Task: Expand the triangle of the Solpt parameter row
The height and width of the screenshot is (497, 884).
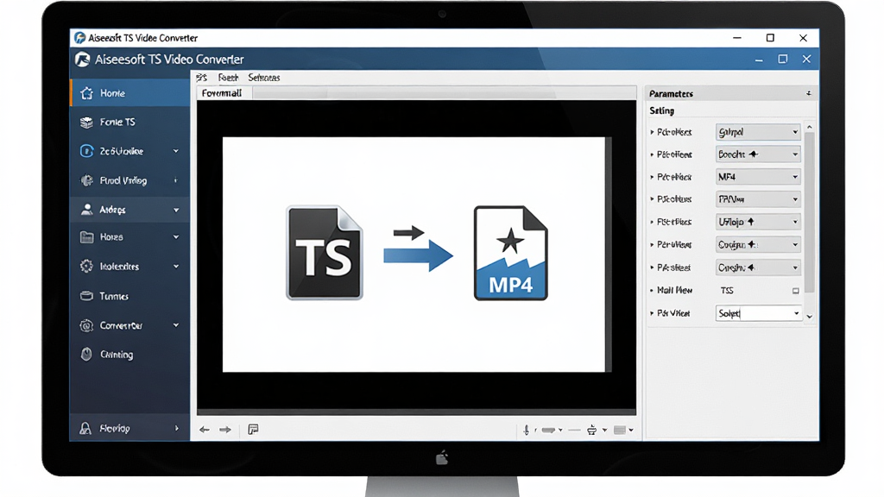Action: pyautogui.click(x=652, y=313)
